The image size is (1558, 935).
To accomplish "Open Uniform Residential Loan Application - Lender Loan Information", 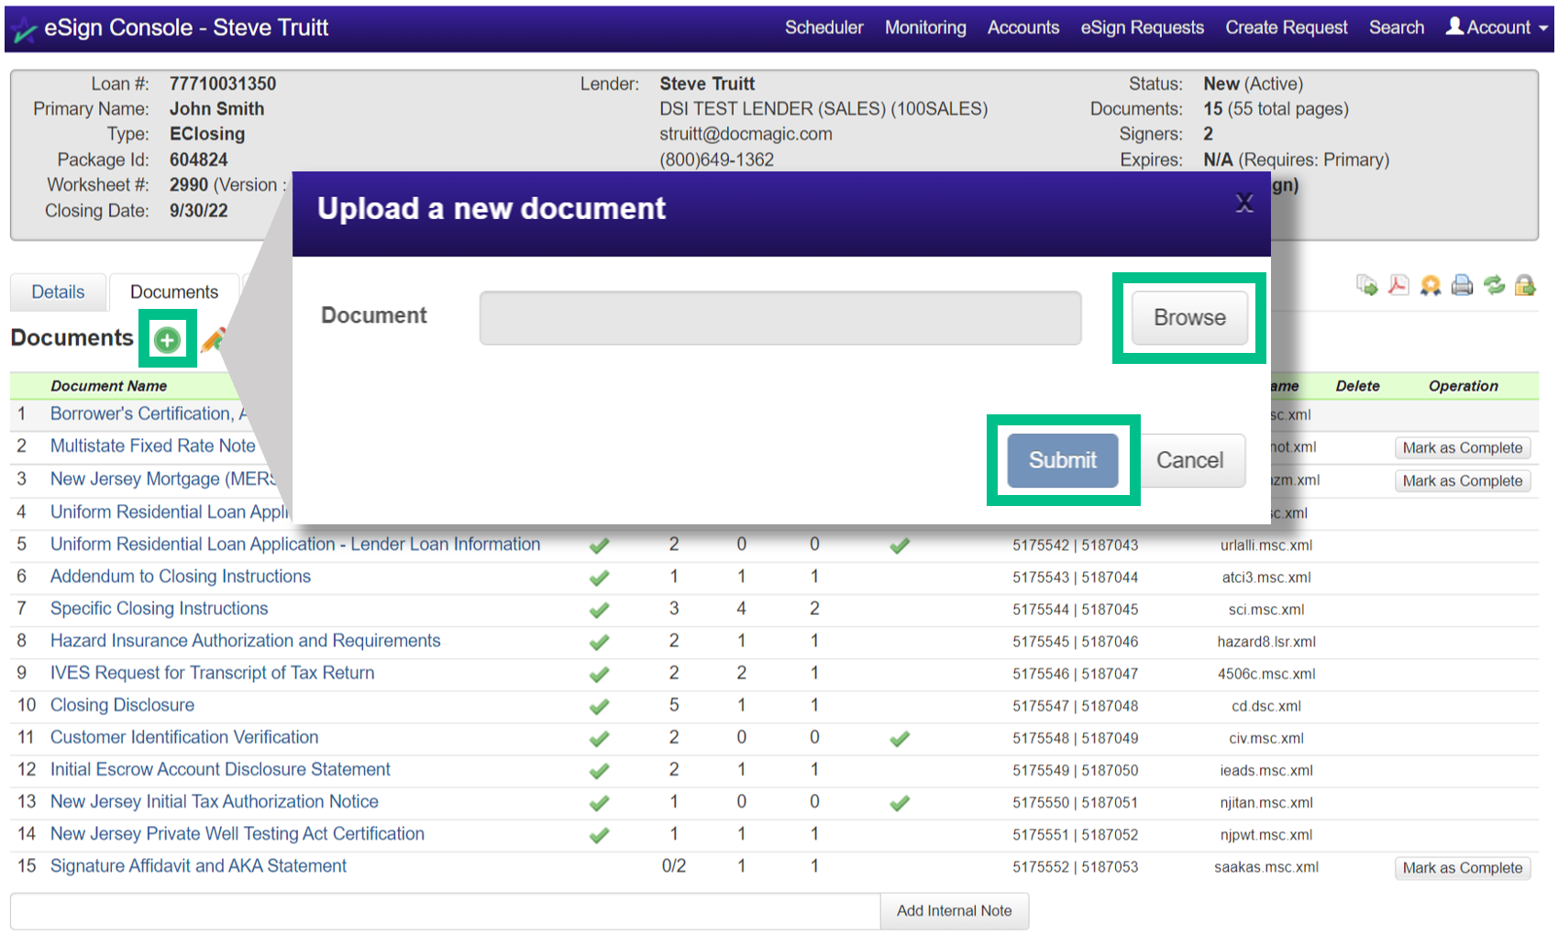I will click(x=295, y=544).
